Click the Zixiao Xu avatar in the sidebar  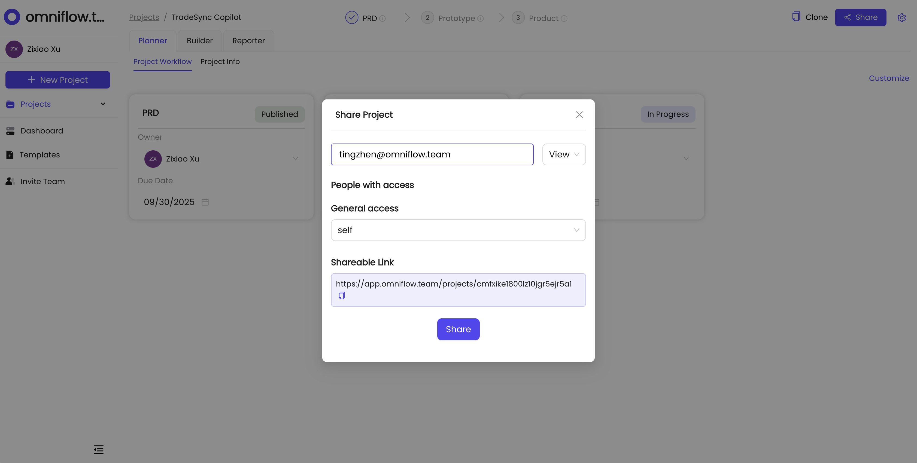(14, 49)
